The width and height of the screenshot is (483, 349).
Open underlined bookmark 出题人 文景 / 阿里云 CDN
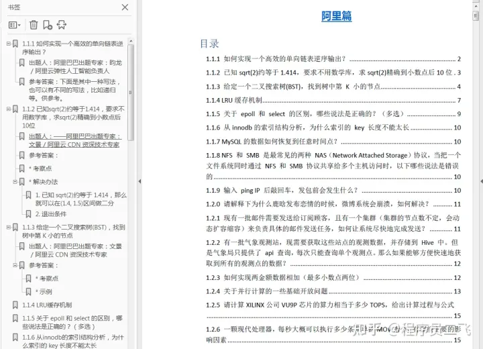click(75, 140)
